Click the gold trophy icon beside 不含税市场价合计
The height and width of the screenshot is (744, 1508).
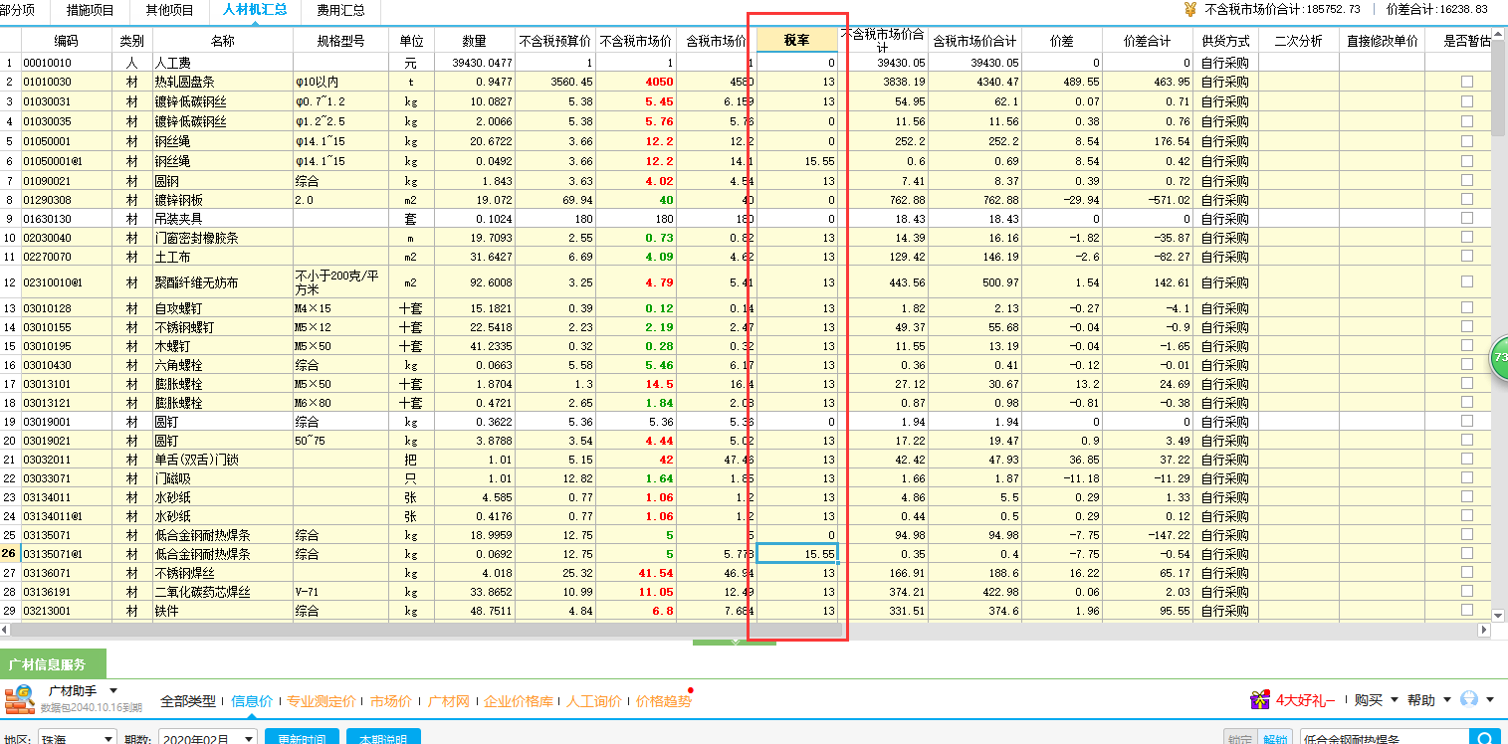point(1190,9)
